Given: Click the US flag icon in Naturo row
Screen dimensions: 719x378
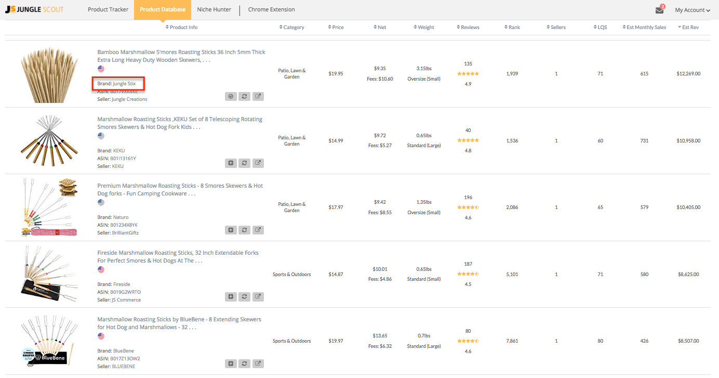Looking at the screenshot, I should pos(101,202).
